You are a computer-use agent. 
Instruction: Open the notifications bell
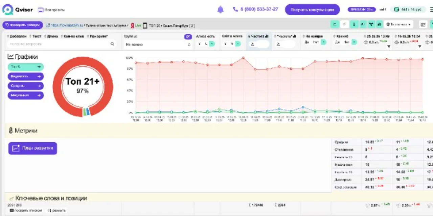pos(221,9)
